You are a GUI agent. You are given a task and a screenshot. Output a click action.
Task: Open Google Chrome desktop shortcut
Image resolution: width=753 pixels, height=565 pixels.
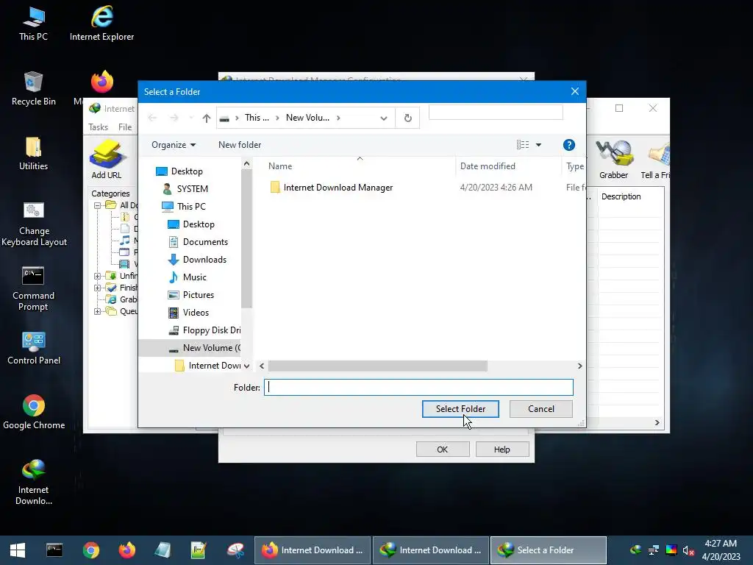34,413
